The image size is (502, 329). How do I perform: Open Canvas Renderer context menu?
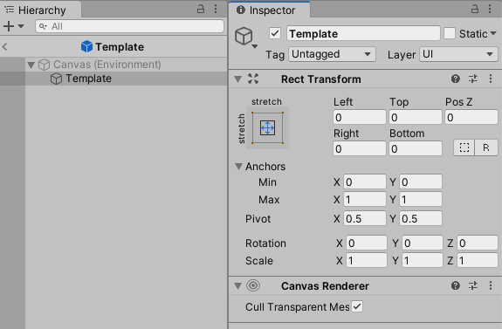(x=491, y=285)
